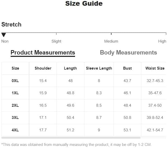The height and width of the screenshot is (148, 167).
Task: Click the 4XL bust value 53.1
Action: point(127,130)
